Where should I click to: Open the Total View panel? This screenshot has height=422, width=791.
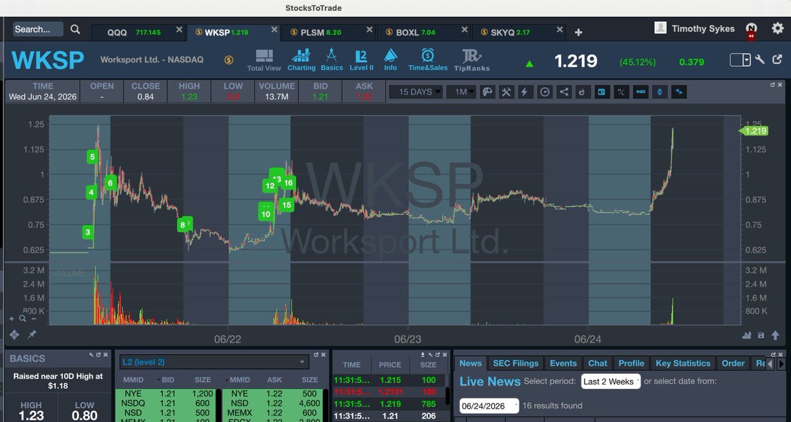point(264,60)
